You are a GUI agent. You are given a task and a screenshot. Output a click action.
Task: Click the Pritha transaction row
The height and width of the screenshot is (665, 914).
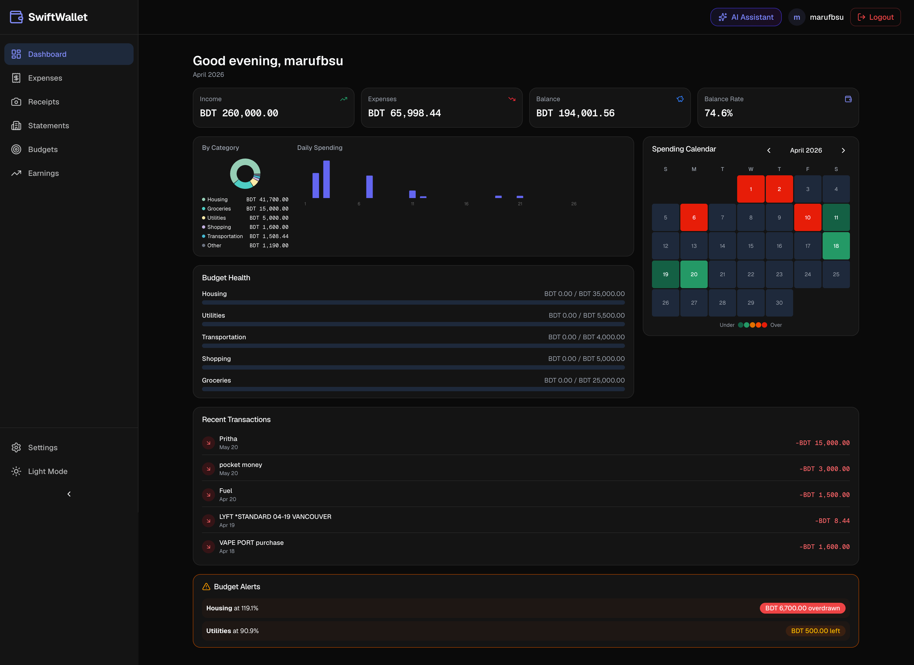525,443
